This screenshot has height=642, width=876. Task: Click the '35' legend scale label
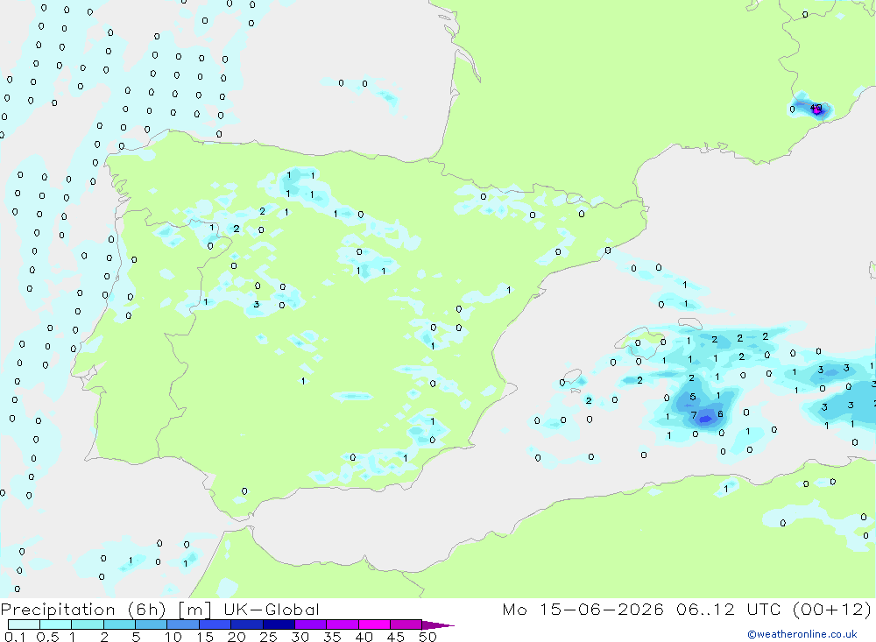(332, 637)
